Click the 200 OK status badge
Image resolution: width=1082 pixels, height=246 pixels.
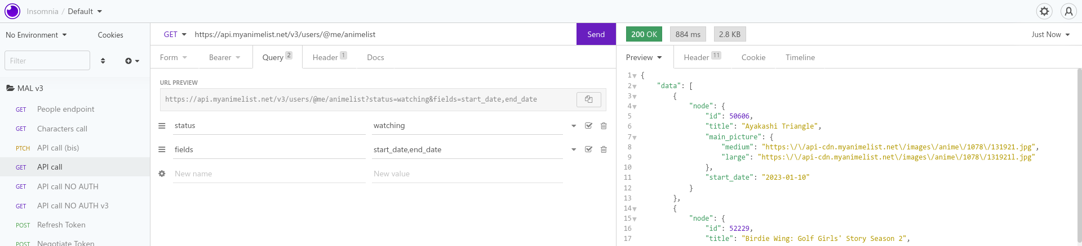(x=644, y=34)
